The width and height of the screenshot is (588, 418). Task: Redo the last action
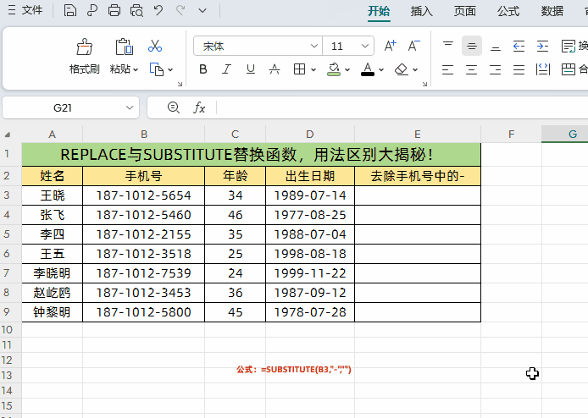click(180, 10)
